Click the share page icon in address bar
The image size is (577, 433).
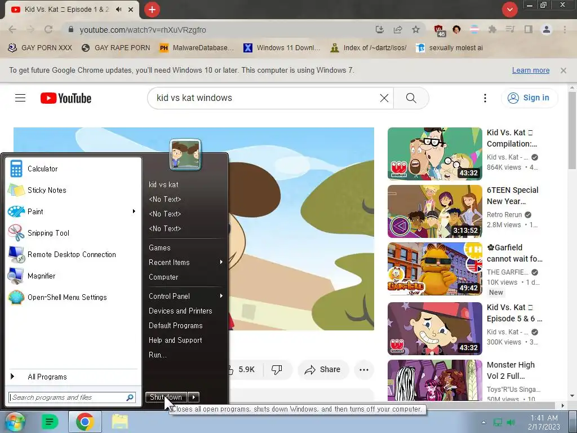[397, 29]
